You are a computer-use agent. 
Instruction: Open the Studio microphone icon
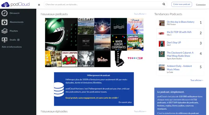click(x=4, y=40)
